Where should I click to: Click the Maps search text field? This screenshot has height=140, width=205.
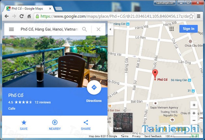coord(49,29)
